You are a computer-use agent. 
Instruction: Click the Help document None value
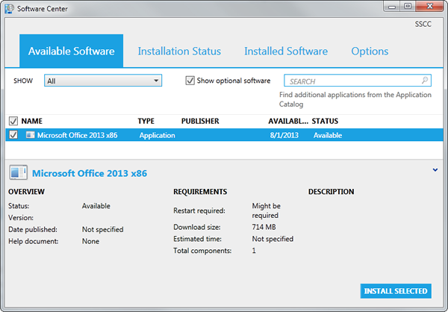[90, 241]
